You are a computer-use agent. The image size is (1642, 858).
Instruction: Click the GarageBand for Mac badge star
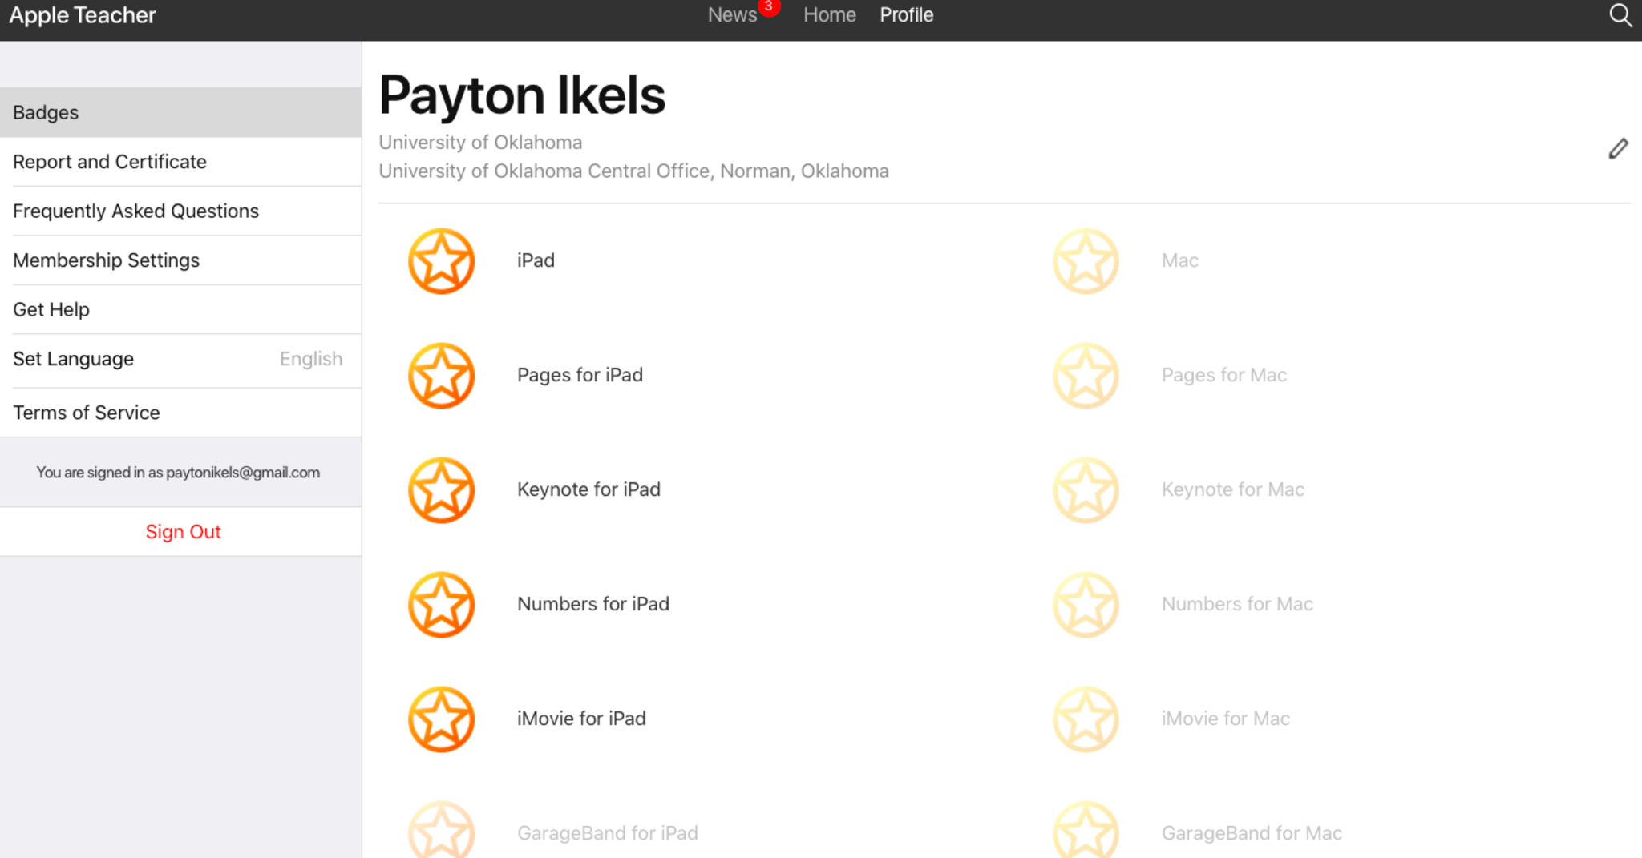coord(1086,832)
